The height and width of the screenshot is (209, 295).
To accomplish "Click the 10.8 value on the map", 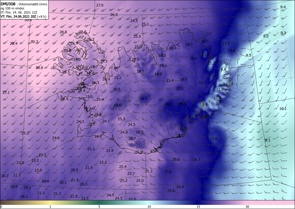I will [203, 105].
